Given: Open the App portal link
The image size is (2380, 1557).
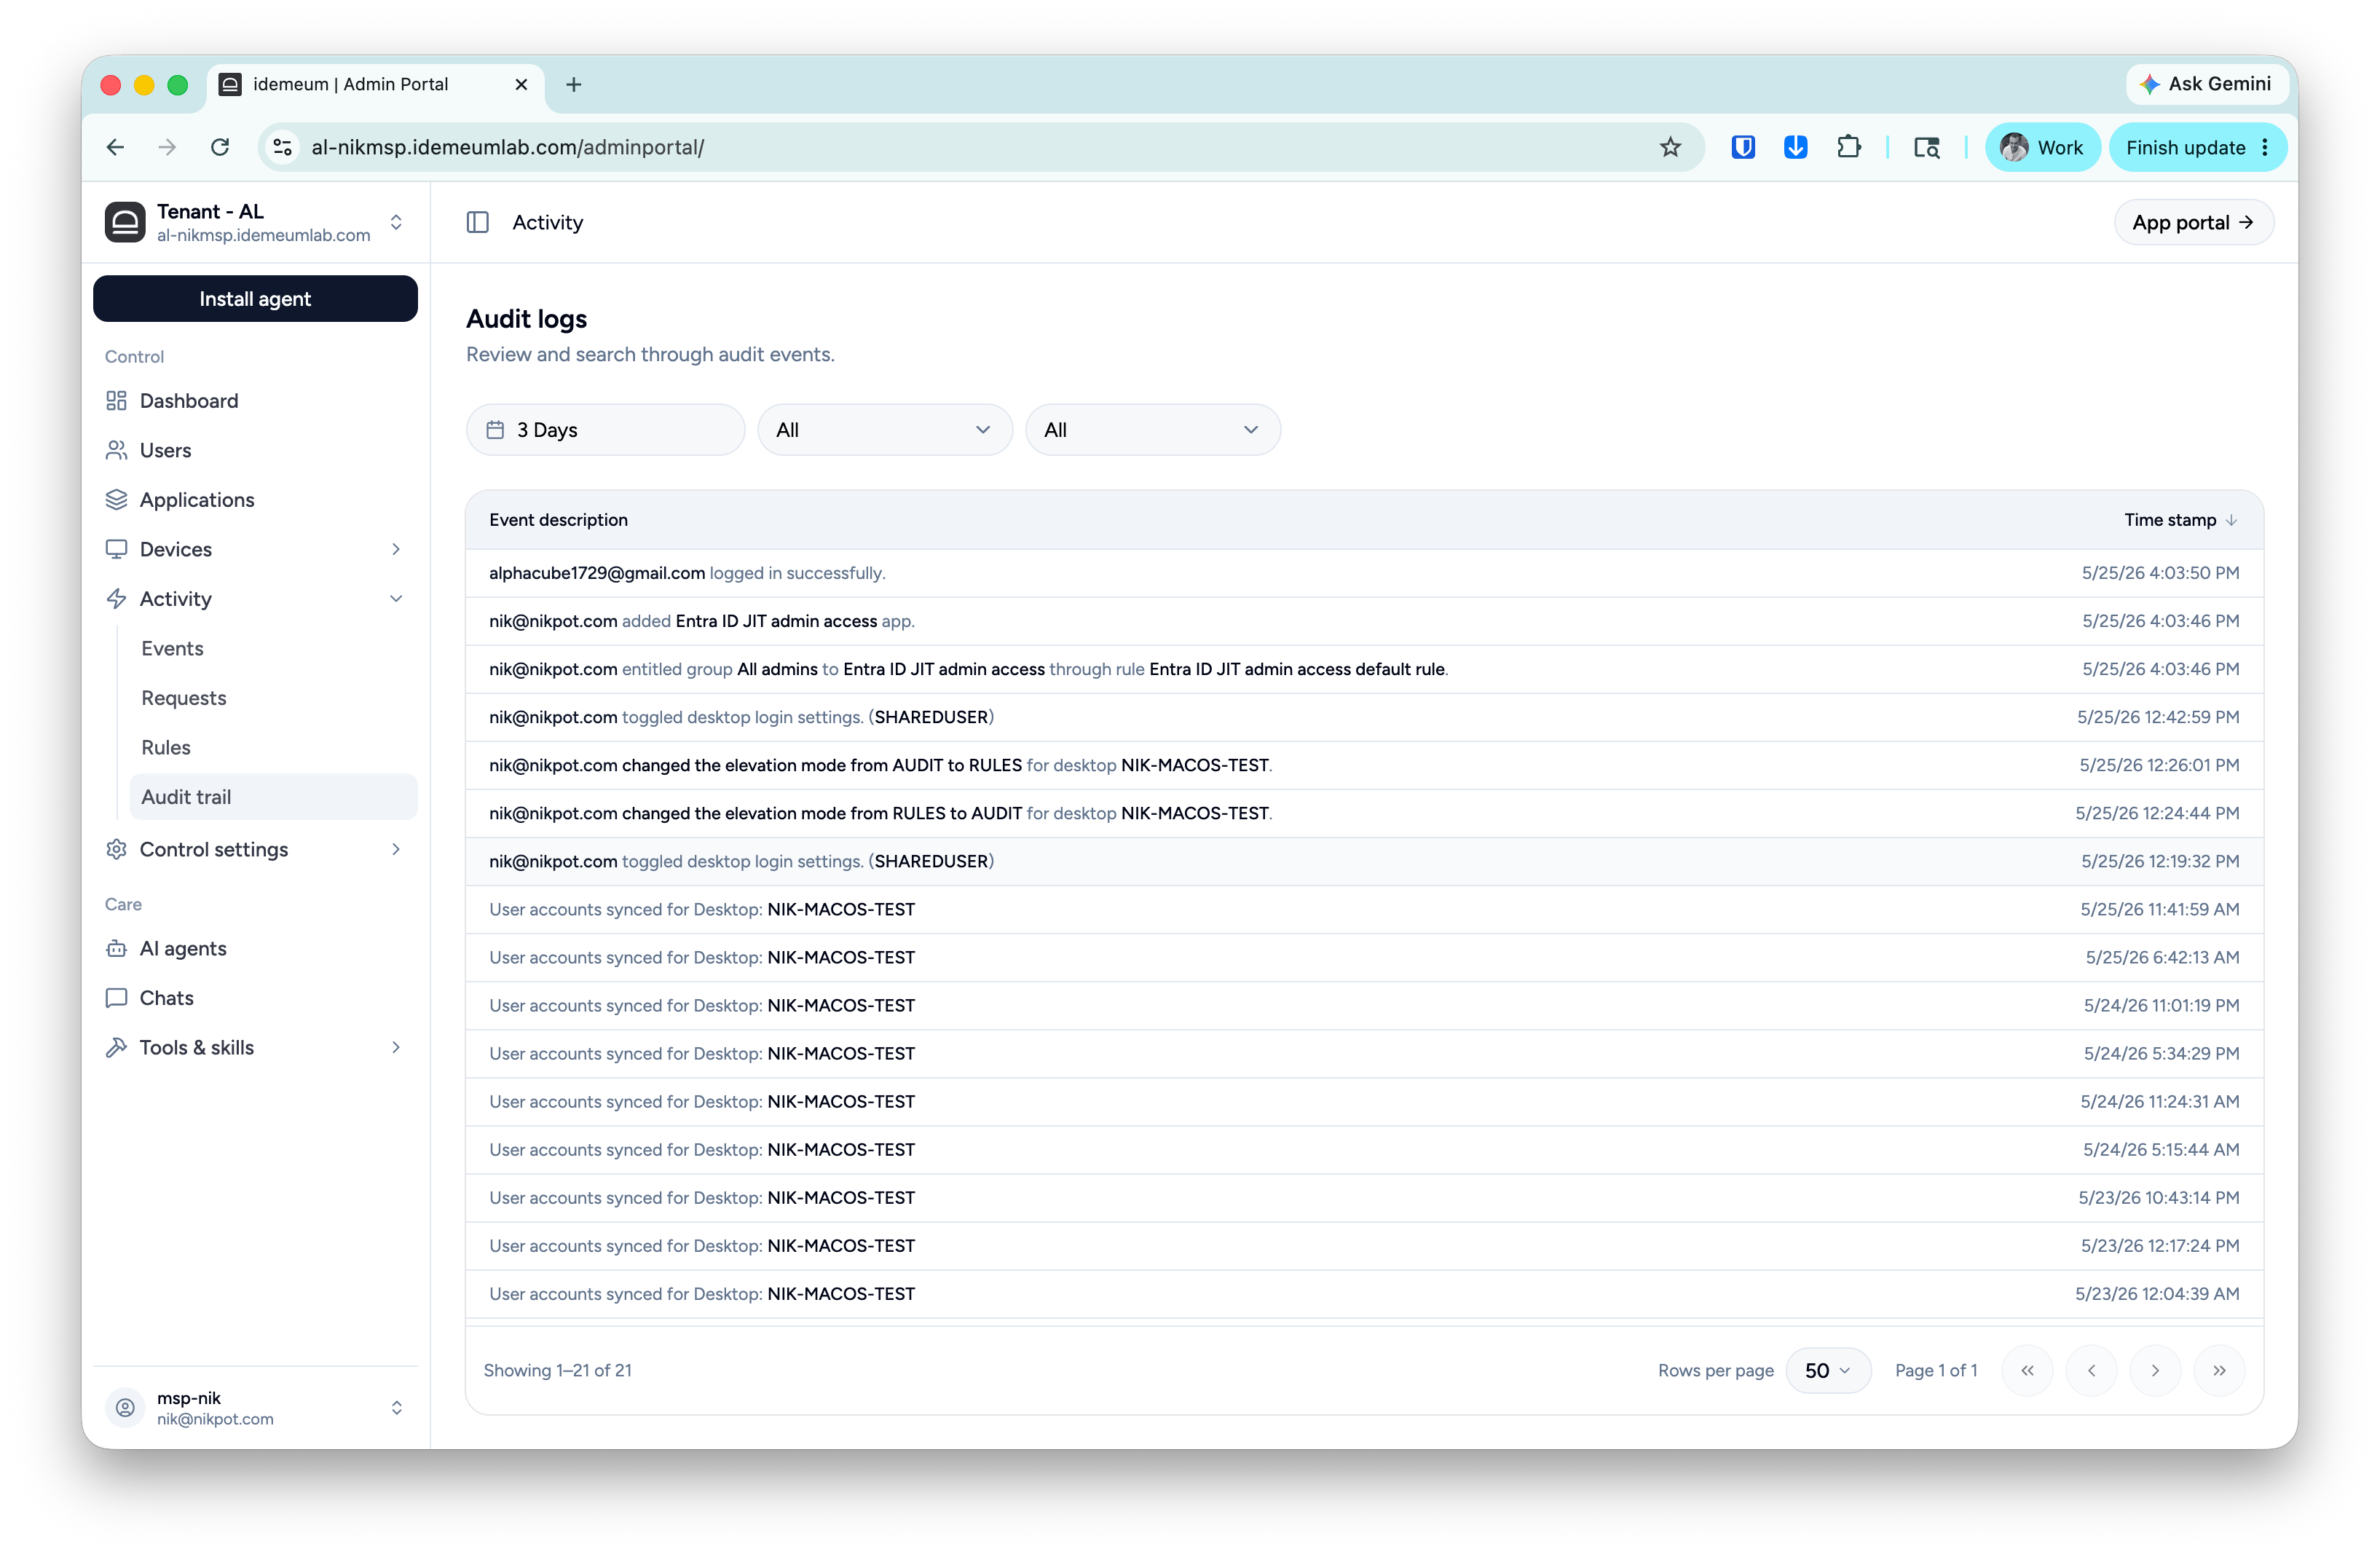Looking at the screenshot, I should 2193,222.
